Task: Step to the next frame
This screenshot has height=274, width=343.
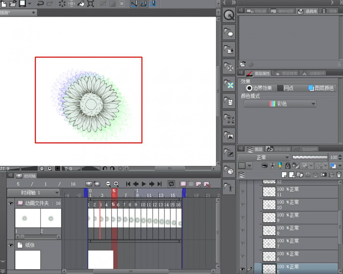Action: (x=152, y=184)
